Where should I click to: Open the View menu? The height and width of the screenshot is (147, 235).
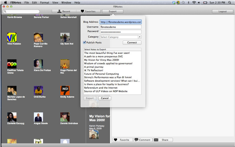pyautogui.click(x=55, y=2)
